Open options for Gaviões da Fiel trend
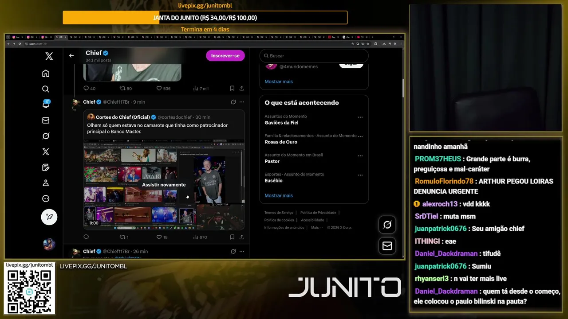Screen dimensions: 568x319 tap(360, 117)
